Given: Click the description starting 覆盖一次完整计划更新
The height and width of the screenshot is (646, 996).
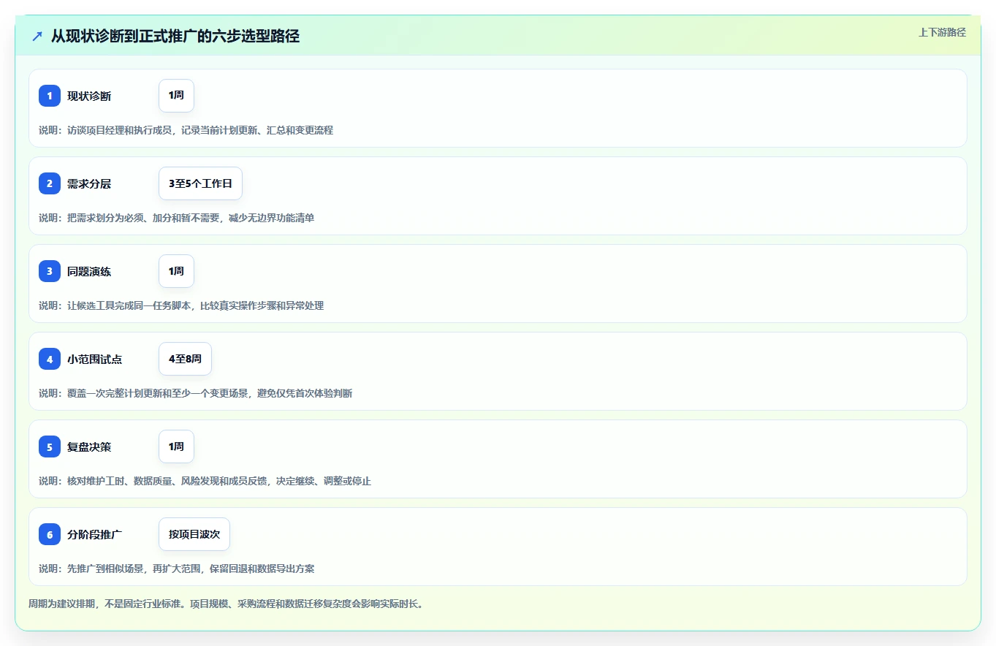Looking at the screenshot, I should pos(195,393).
